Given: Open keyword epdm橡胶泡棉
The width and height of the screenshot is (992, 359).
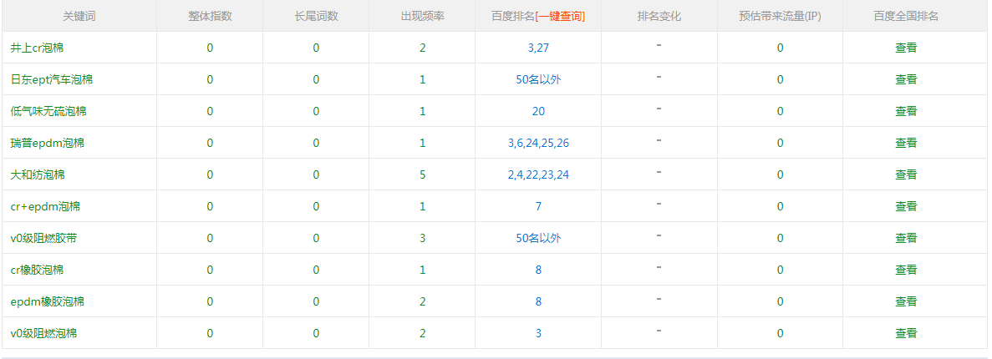Looking at the screenshot, I should pyautogui.click(x=48, y=301).
